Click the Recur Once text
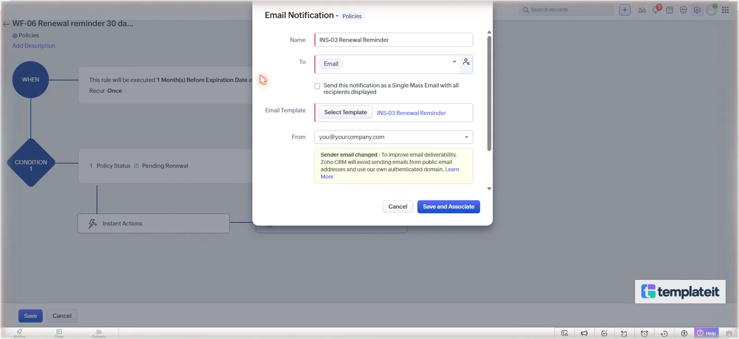Viewport: 739px width, 339px height. point(106,91)
